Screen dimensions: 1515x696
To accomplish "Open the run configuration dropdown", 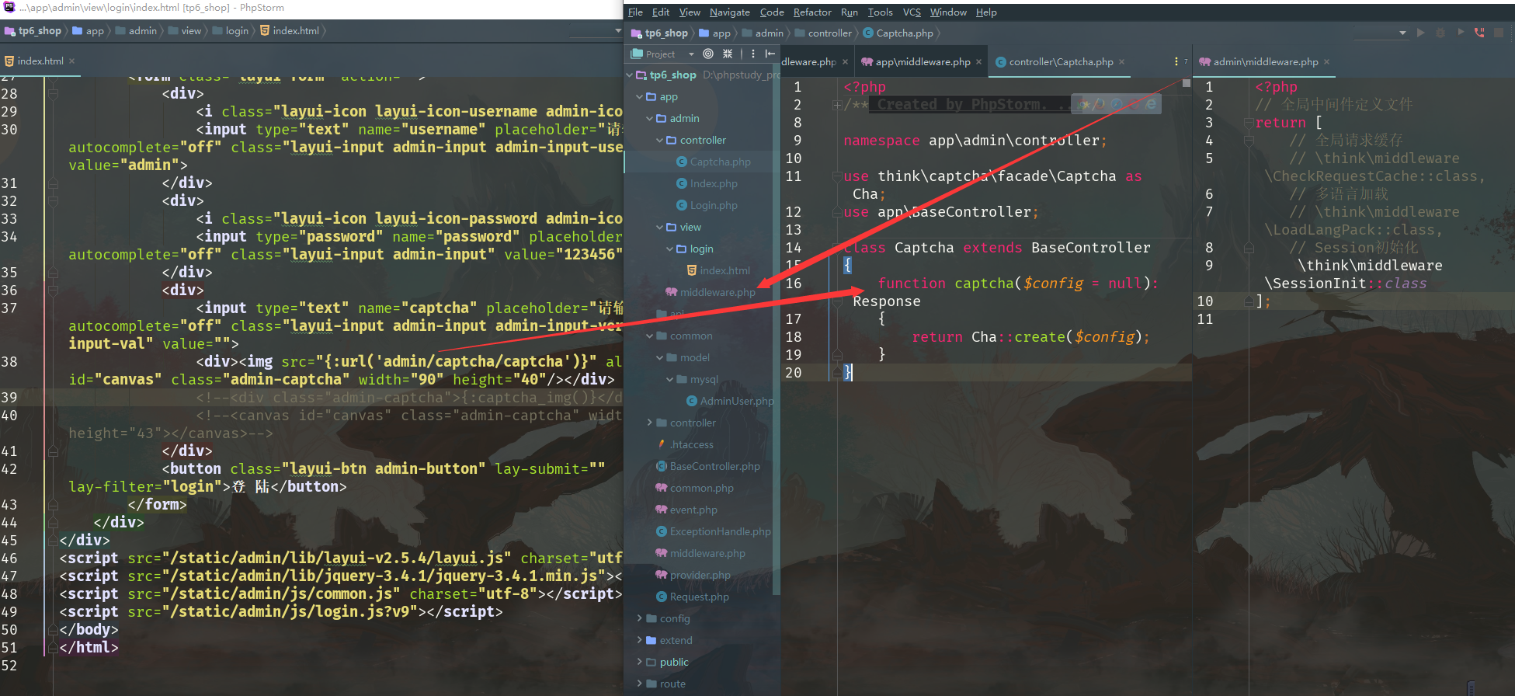I will coord(1402,33).
